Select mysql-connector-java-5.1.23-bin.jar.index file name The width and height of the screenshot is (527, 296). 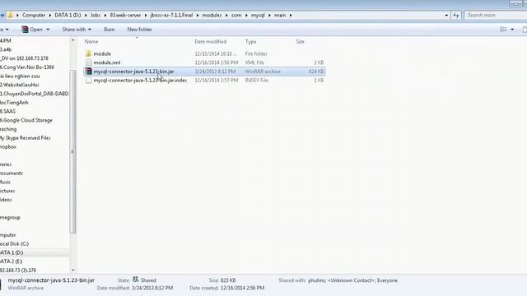click(x=140, y=81)
